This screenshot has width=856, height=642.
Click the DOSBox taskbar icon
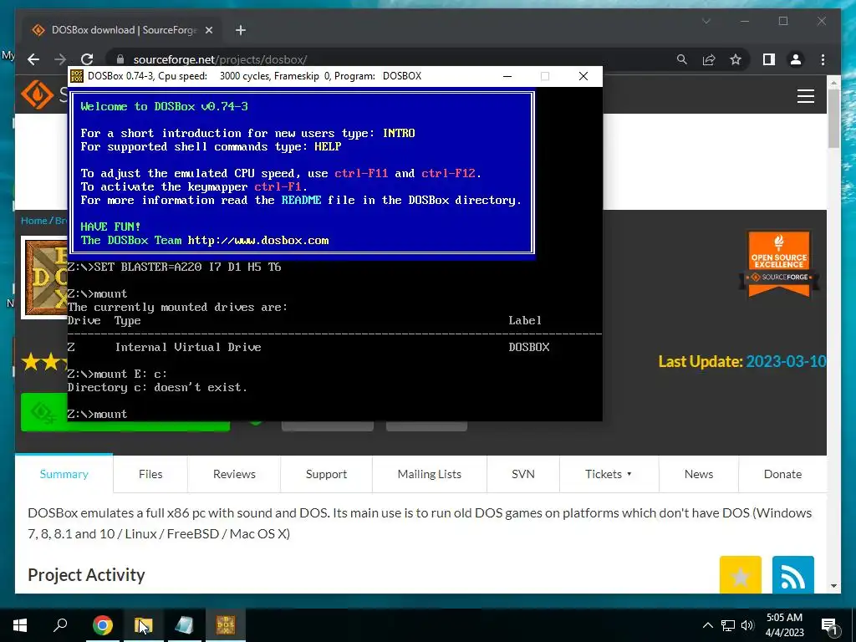point(226,625)
